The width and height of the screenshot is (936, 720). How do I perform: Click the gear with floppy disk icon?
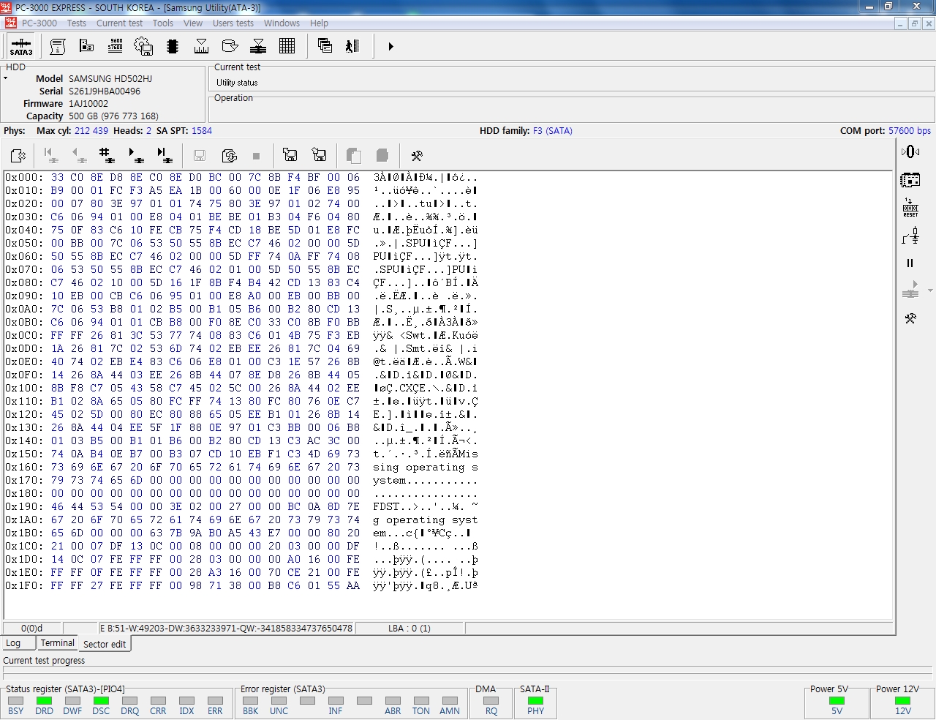pos(143,46)
